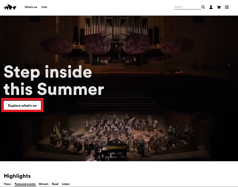Select the Featured events view tab
Viewport: 238px width, 187px height.
tap(25, 184)
